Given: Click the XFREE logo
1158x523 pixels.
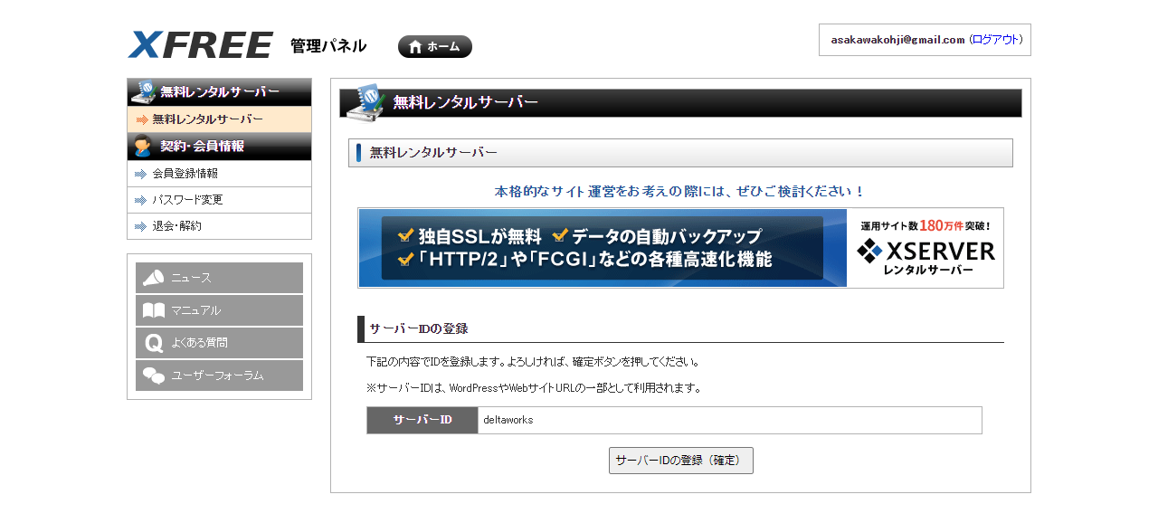Looking at the screenshot, I should (x=200, y=45).
